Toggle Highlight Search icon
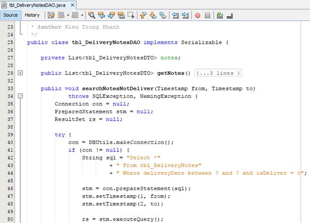The width and height of the screenshot is (310, 223). coord(121,15)
